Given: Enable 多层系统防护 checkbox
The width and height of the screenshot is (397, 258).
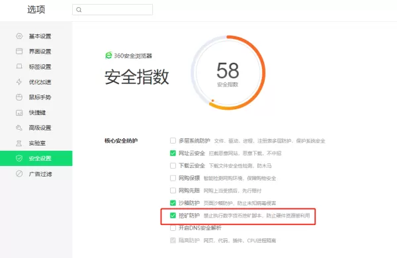Looking at the screenshot, I should [173, 140].
